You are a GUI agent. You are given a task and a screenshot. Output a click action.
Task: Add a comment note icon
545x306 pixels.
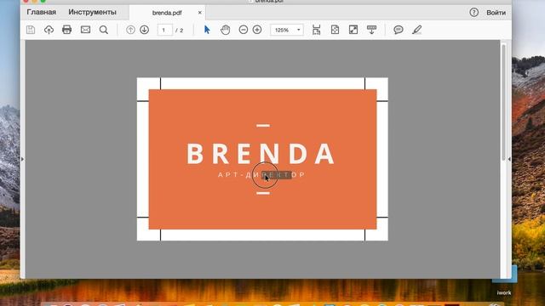point(399,30)
